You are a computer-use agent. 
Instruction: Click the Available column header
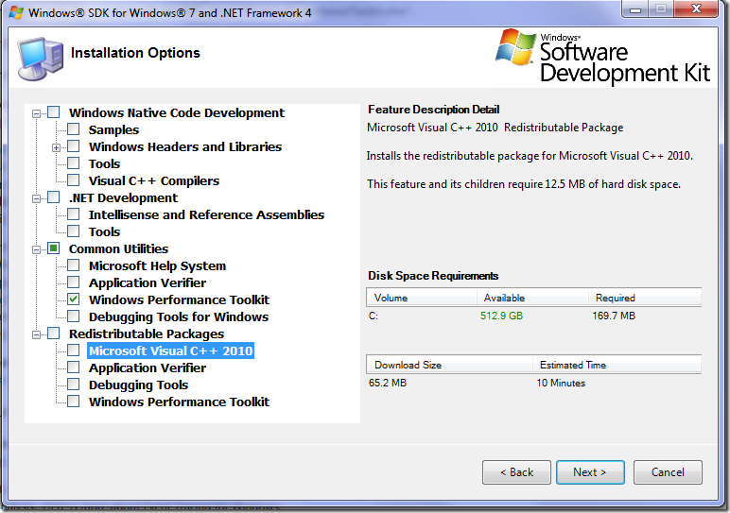(x=532, y=298)
